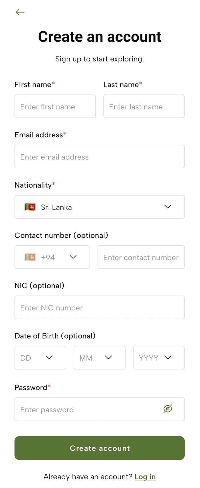The image size is (200, 488).
Task: Click the Date of Birth label
Action: [55, 336]
